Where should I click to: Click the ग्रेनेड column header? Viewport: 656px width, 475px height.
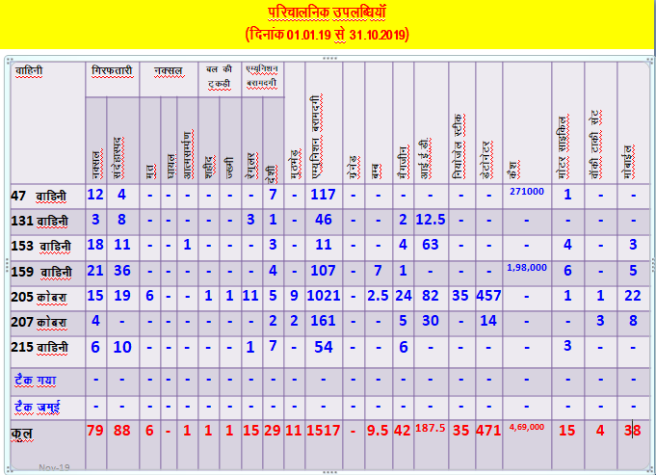[x=354, y=168]
